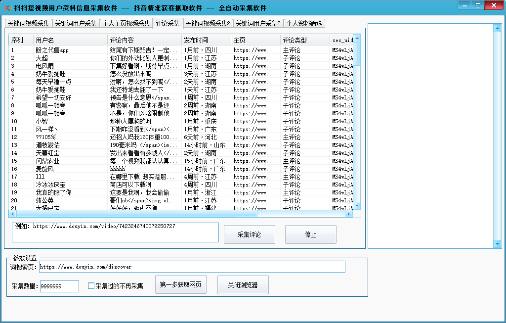Click the table's vertical scrollbar thumb
The width and height of the screenshot is (506, 323).
(357, 53)
